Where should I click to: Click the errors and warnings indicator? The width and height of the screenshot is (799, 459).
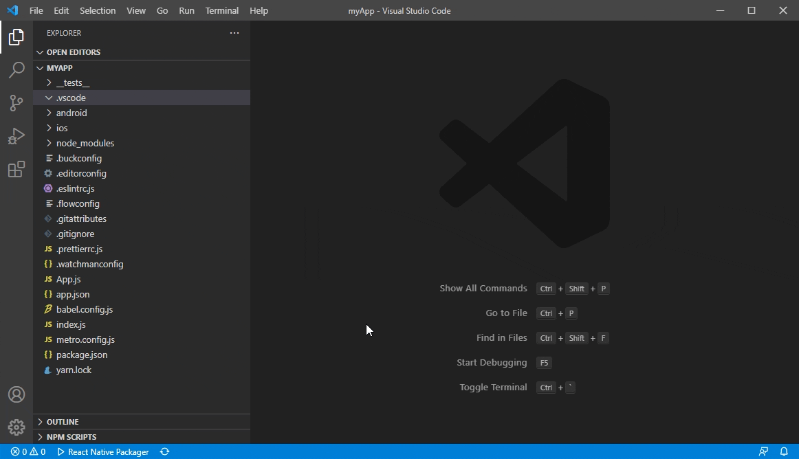(28, 451)
